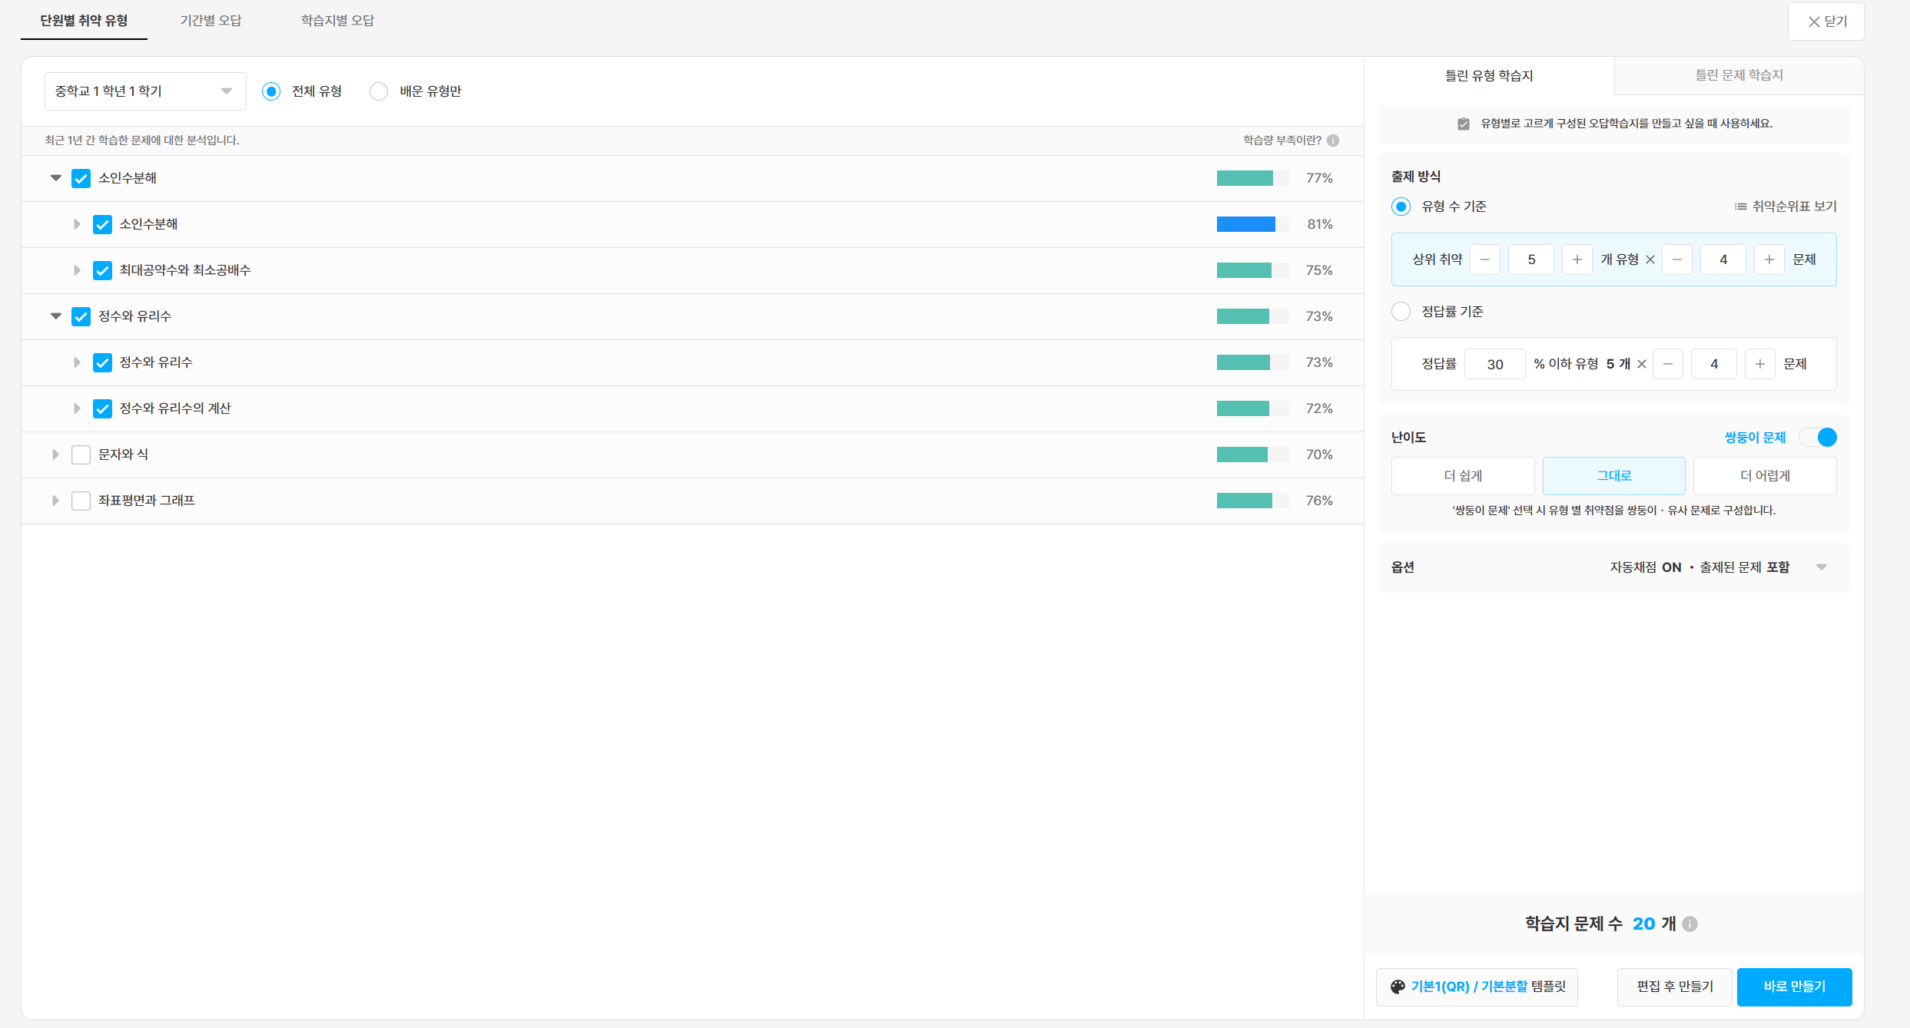Check the 좌표평면과 그래프 checkbox
Viewport: 1910px width, 1028px height.
tap(81, 501)
